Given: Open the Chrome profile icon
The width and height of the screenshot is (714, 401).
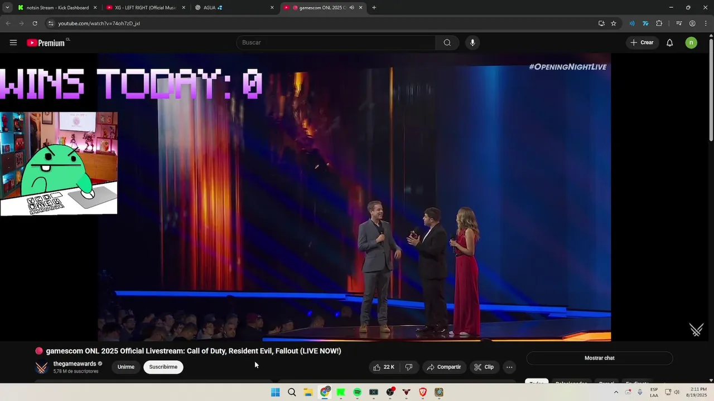Looking at the screenshot, I should (x=692, y=23).
